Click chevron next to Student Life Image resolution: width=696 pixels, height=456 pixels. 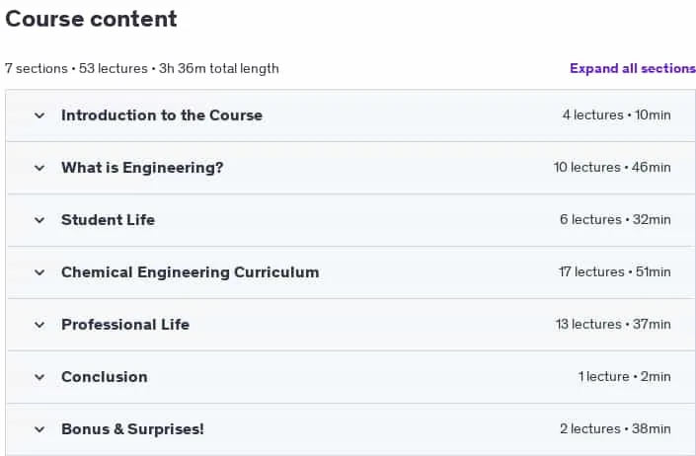[x=39, y=220]
